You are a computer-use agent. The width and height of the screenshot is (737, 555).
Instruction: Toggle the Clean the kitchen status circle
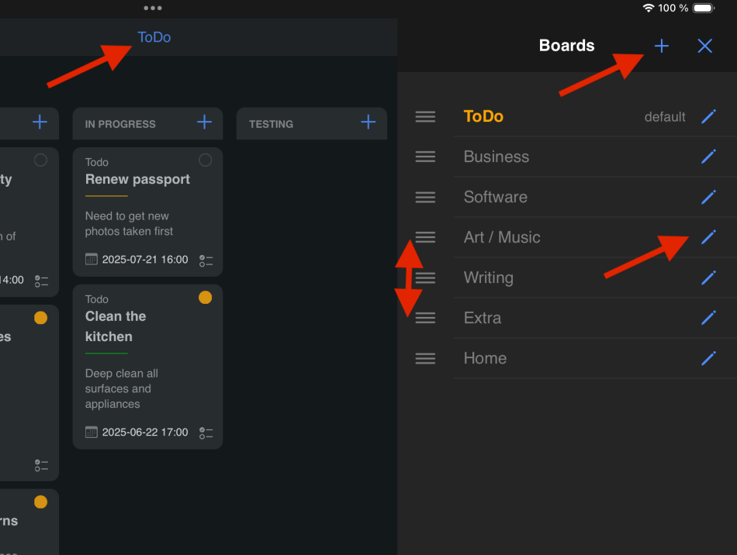click(x=205, y=298)
